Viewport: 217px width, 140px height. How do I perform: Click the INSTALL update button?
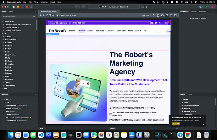[176, 124]
